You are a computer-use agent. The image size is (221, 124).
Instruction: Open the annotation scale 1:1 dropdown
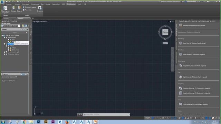point(192,118)
